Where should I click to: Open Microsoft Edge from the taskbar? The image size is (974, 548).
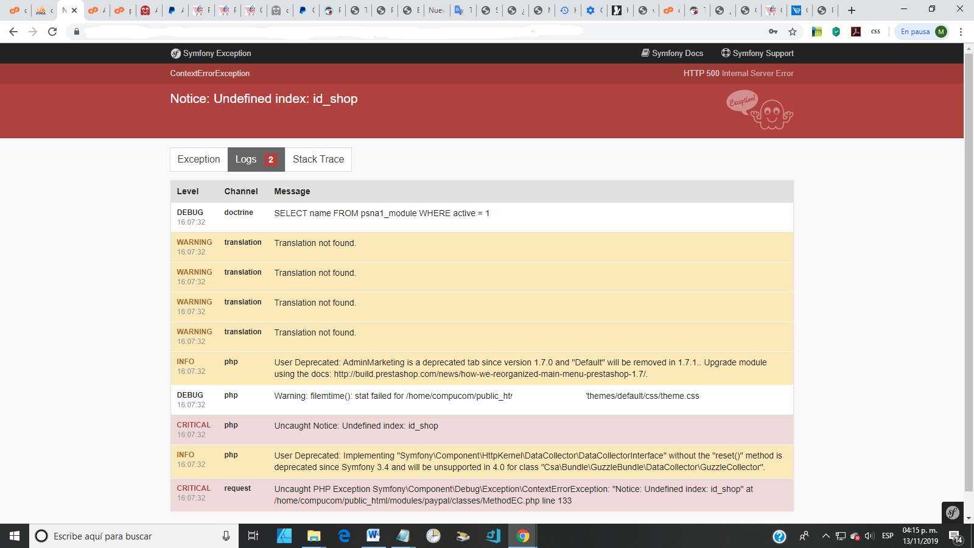tap(344, 536)
